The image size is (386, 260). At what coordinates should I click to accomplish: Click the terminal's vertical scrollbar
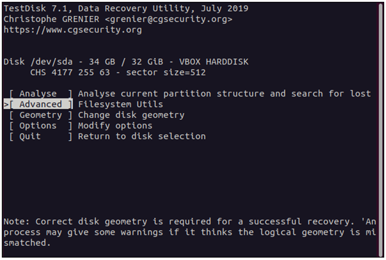click(381, 130)
